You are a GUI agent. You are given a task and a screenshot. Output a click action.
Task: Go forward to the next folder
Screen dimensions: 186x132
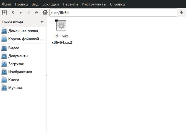28,12
